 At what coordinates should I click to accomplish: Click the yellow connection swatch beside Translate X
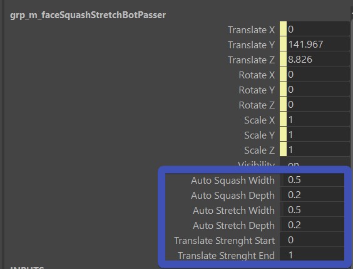point(283,29)
